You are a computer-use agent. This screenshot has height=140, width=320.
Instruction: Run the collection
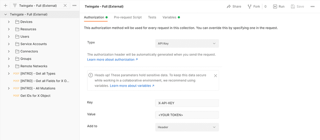tap(279, 6)
